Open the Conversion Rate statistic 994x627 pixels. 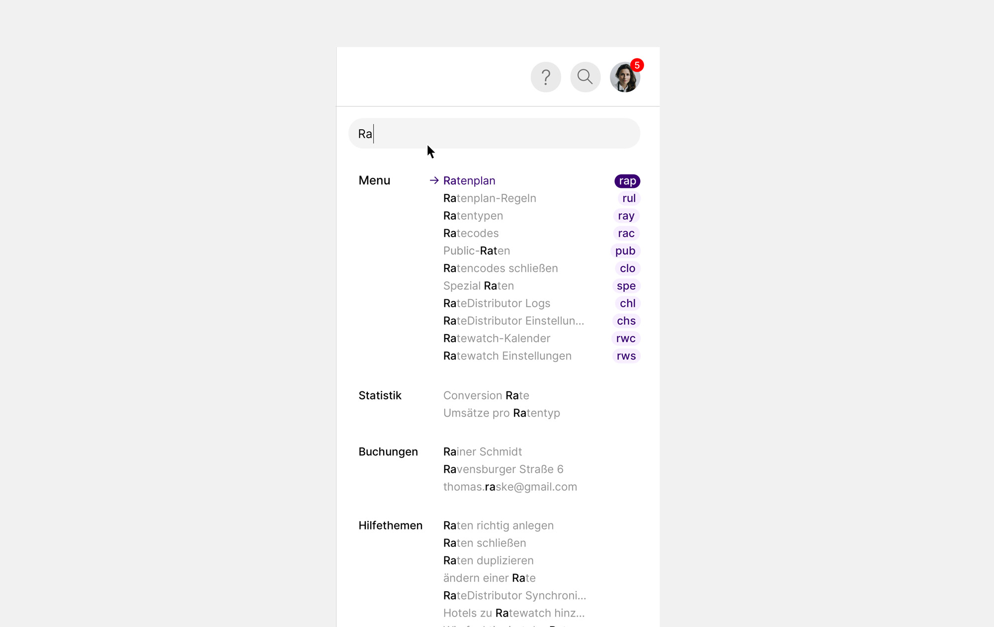(486, 396)
